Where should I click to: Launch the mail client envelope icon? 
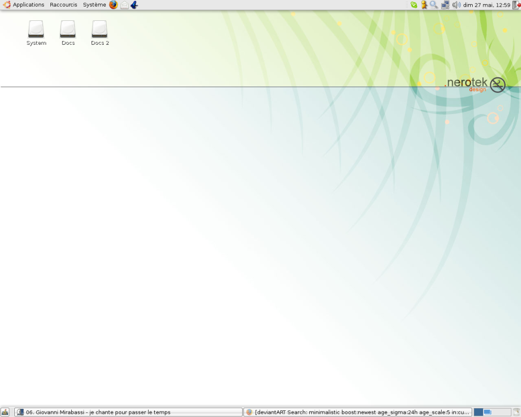click(x=124, y=5)
